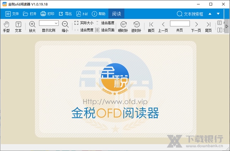Select the 文本 text selection tool

coord(18,27)
